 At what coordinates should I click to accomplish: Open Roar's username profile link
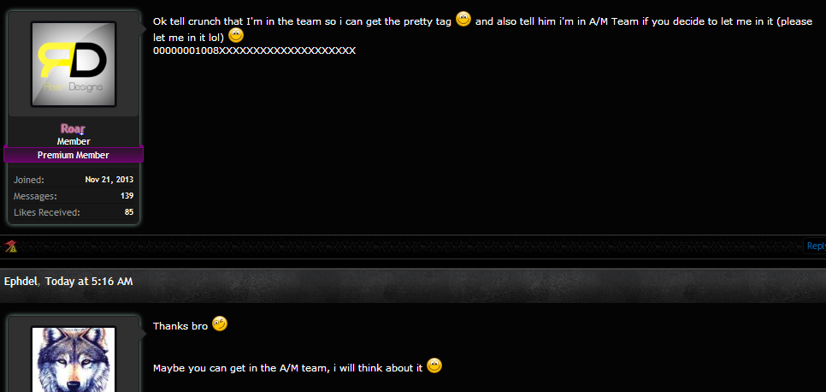(x=74, y=128)
